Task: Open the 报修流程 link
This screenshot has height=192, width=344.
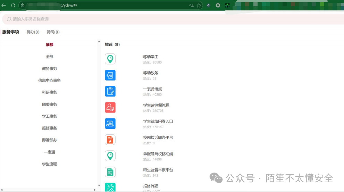Action: tap(151, 186)
